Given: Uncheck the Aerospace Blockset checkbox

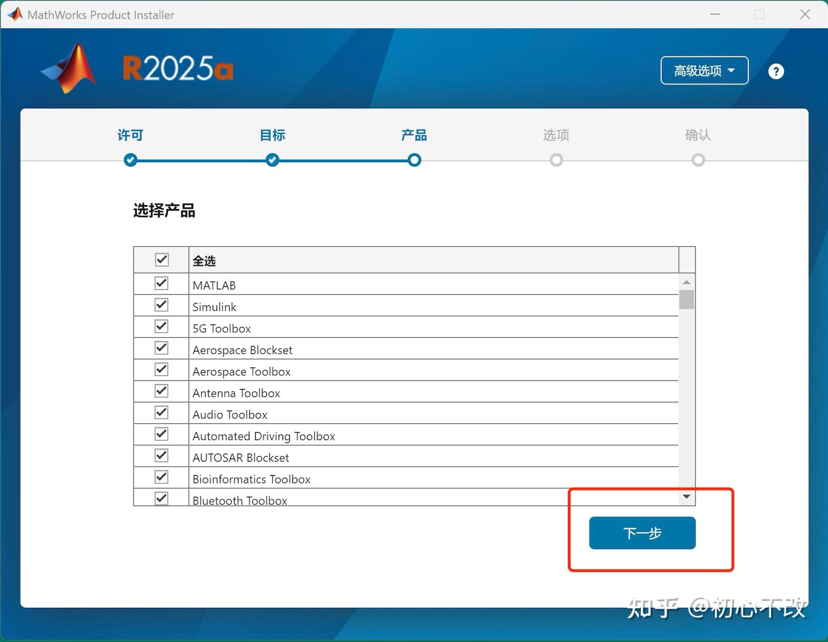Looking at the screenshot, I should [x=161, y=347].
